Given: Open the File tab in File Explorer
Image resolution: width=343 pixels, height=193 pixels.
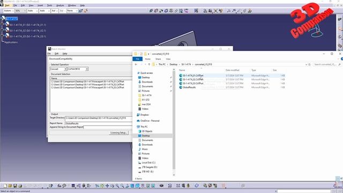Looking at the screenshot, I should click(x=138, y=59).
